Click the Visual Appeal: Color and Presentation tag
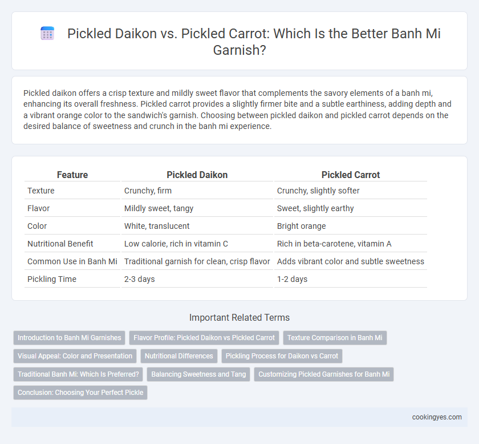 click(x=75, y=356)
